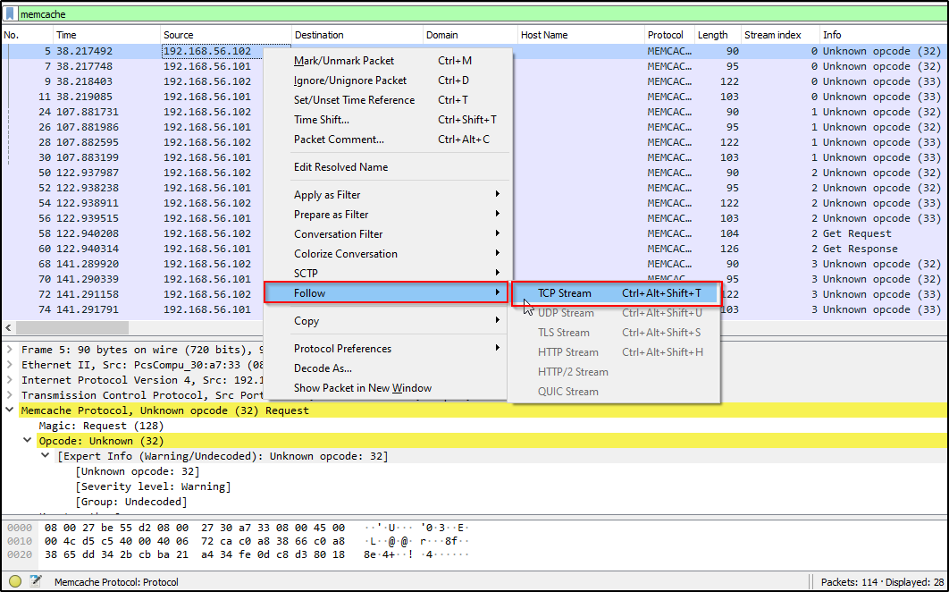949x592 pixels.
Task: Click the display filter bookmark icon
Action: click(x=10, y=14)
